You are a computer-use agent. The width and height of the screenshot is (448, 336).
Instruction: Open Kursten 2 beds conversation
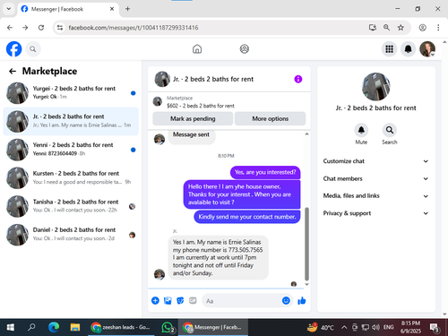click(x=71, y=177)
